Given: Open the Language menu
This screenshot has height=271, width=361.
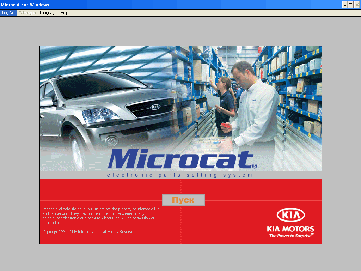Looking at the screenshot, I should [48, 13].
